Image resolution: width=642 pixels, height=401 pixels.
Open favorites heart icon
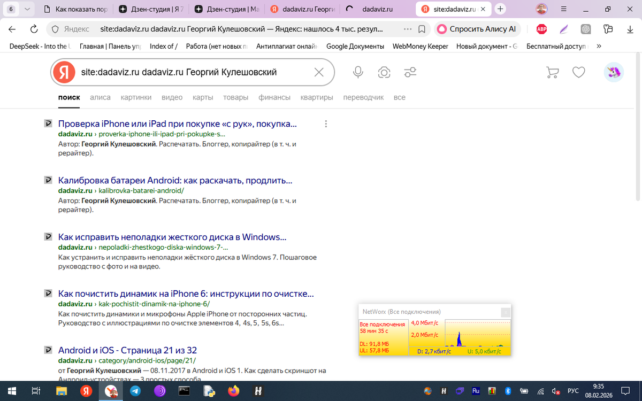579,72
